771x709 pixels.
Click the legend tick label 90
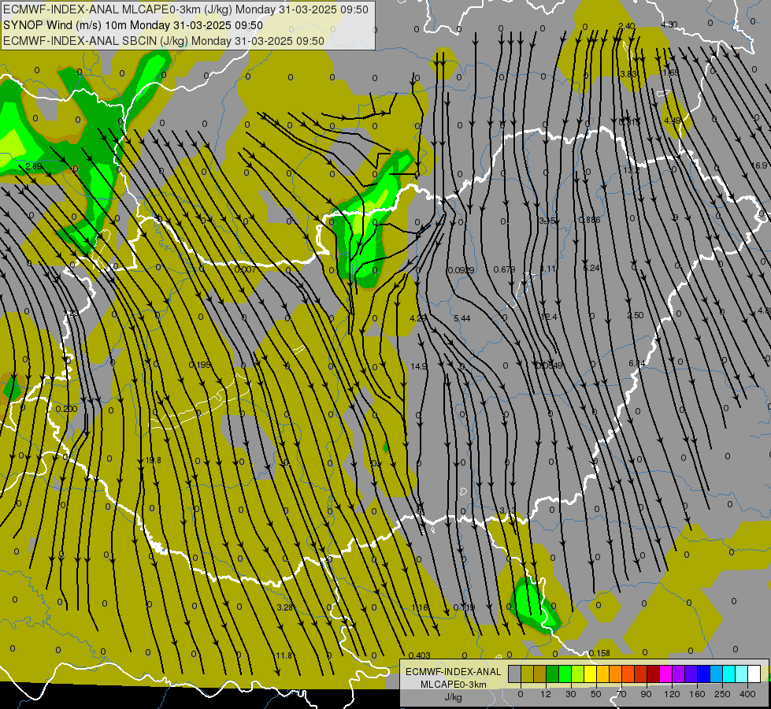tap(646, 694)
